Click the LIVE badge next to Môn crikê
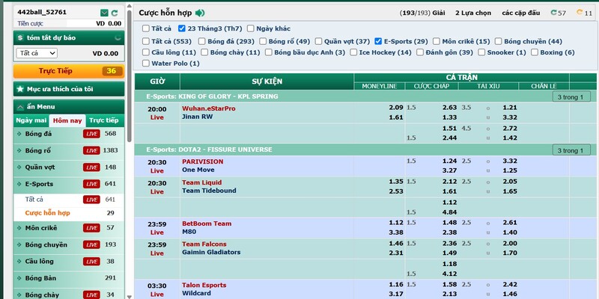Viewport: 599px width, 299px height. coord(91,228)
